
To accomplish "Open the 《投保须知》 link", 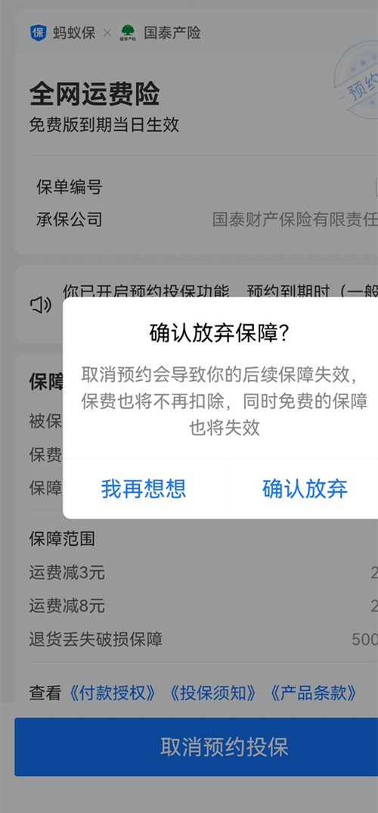I will (213, 693).
